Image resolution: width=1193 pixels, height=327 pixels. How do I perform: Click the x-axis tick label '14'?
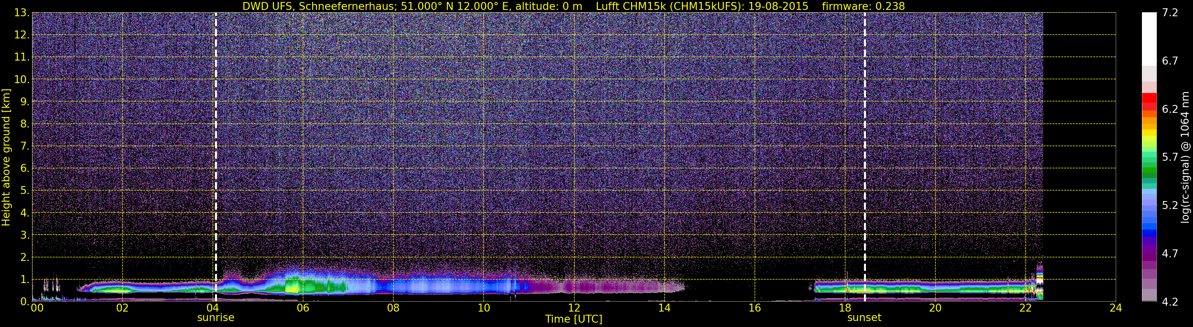coord(664,308)
